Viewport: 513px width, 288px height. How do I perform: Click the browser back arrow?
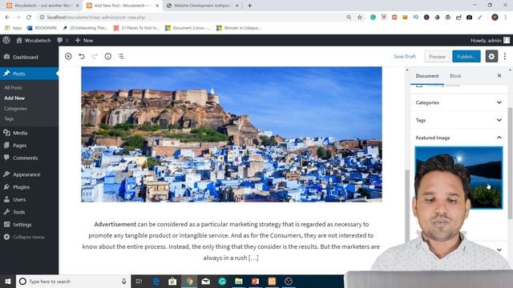click(7, 18)
